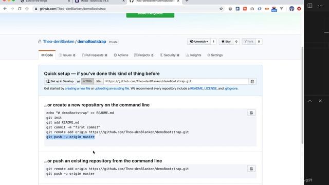
Task: Click the page vertical scrollbar
Action: (302, 96)
